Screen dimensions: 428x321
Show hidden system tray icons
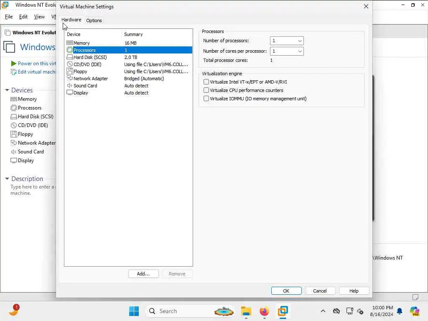323,311
